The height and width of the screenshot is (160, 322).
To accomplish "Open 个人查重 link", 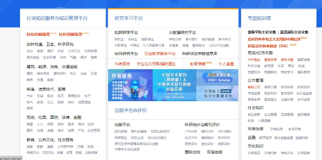I will pos(226,64).
